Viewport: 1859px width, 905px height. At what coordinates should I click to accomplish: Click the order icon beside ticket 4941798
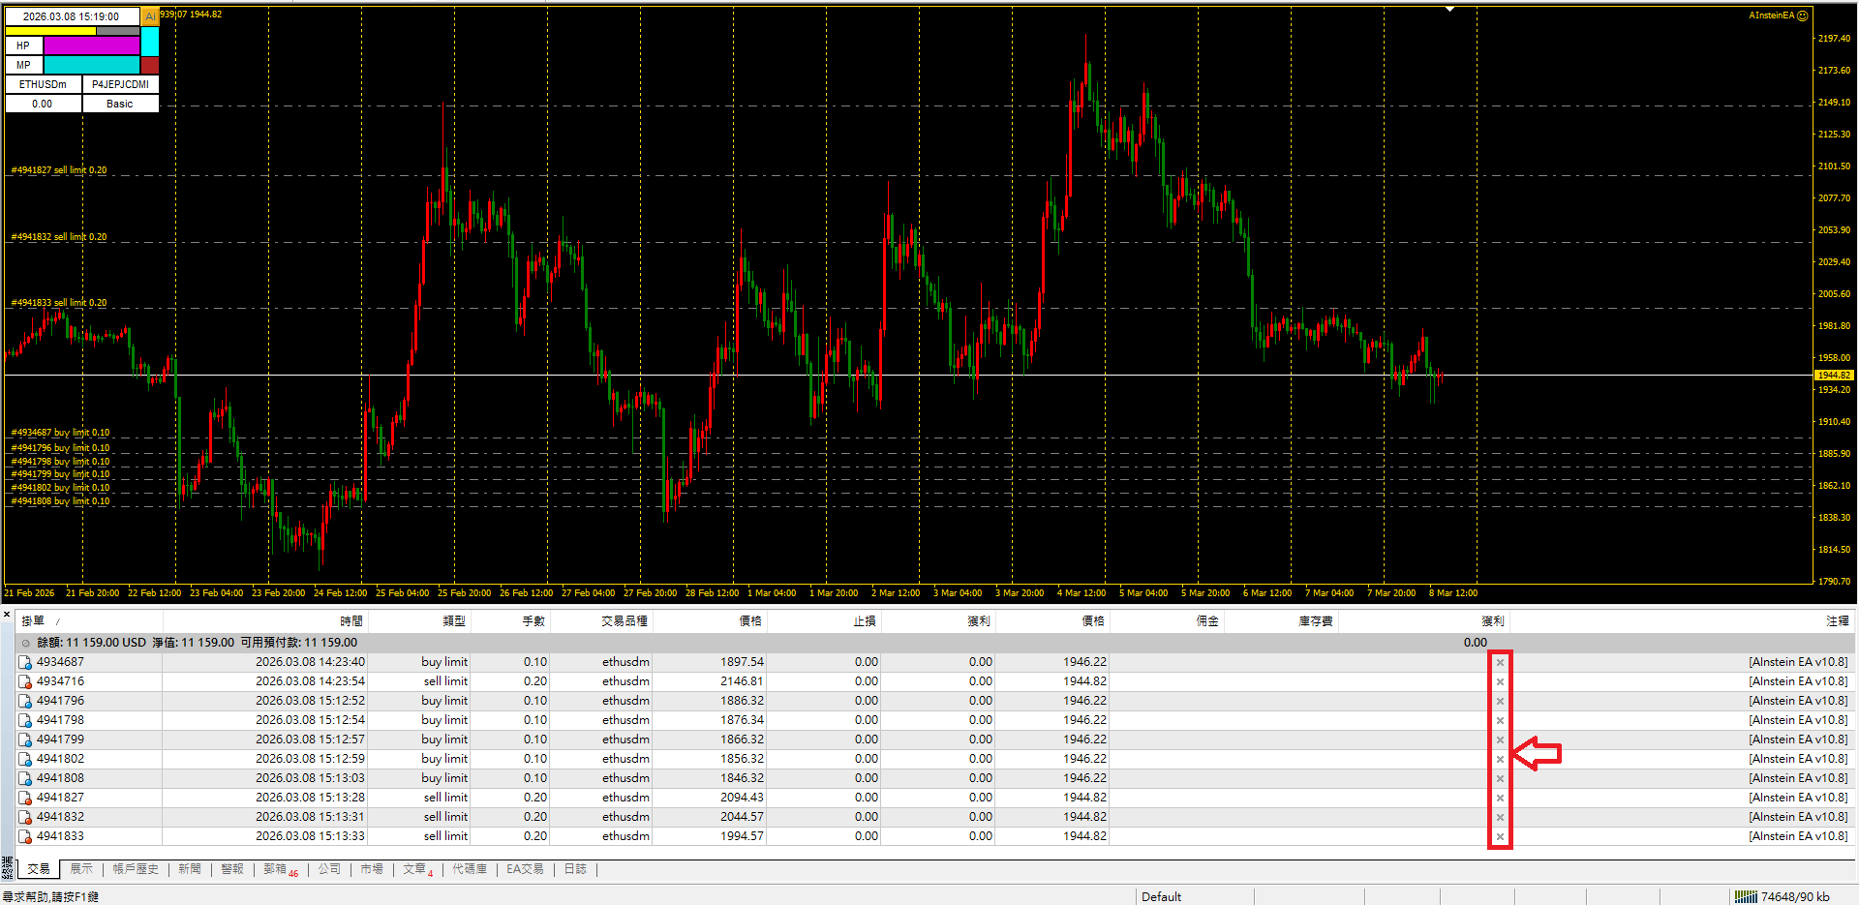click(x=25, y=720)
